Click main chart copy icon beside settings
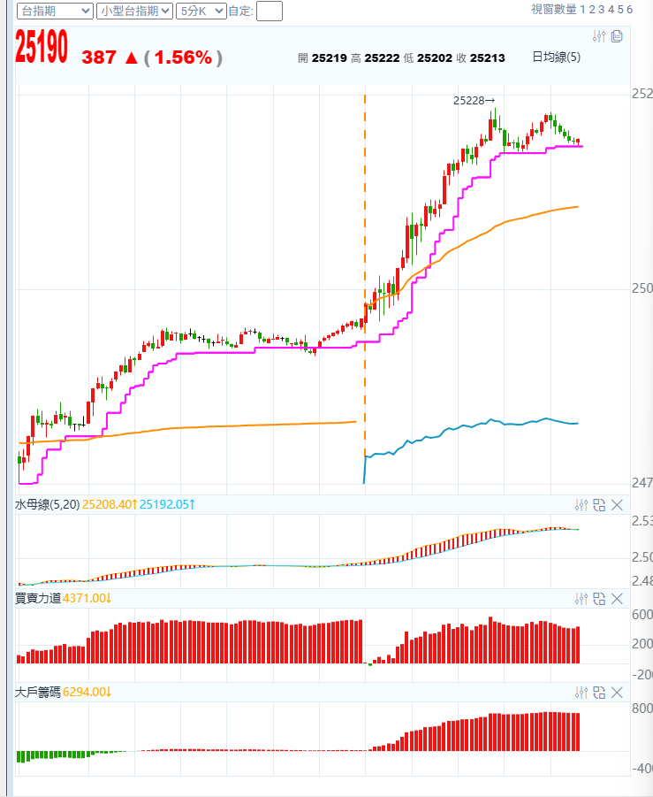 coord(617,36)
